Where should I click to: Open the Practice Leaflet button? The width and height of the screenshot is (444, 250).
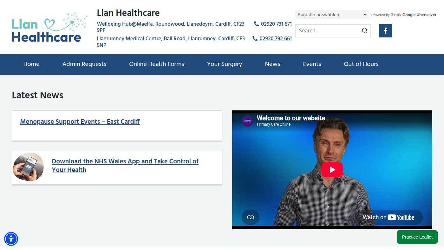[x=417, y=237]
